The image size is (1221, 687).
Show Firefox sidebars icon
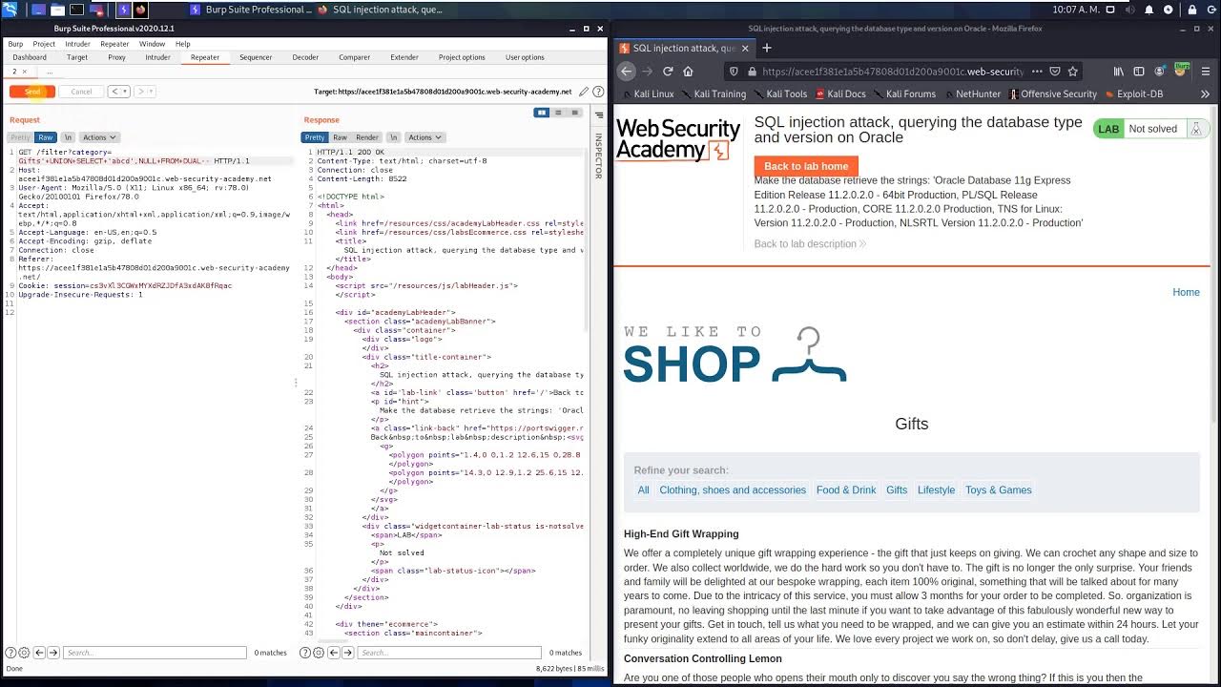click(1139, 71)
